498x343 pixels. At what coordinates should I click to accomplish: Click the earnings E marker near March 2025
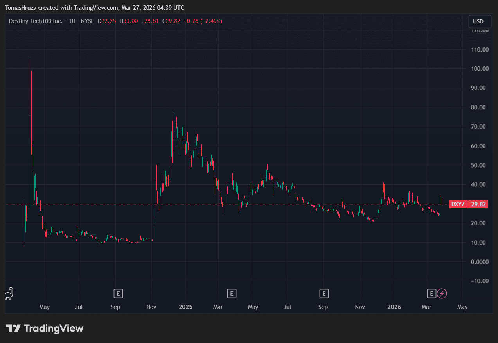point(232,293)
